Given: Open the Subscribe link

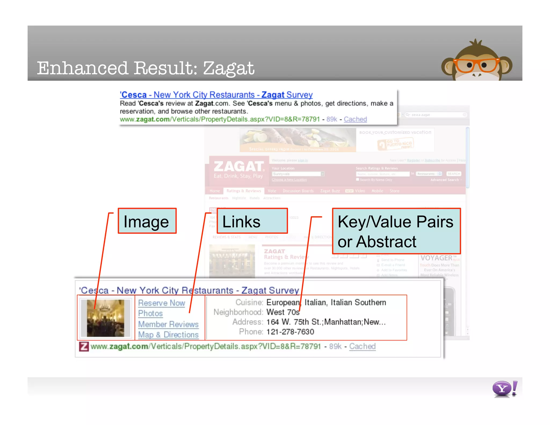Looking at the screenshot, I should 432,160.
